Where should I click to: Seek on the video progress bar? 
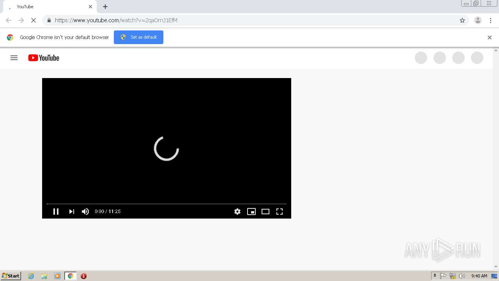[166, 204]
